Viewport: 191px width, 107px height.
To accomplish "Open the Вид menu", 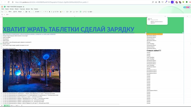I will 32,9.
